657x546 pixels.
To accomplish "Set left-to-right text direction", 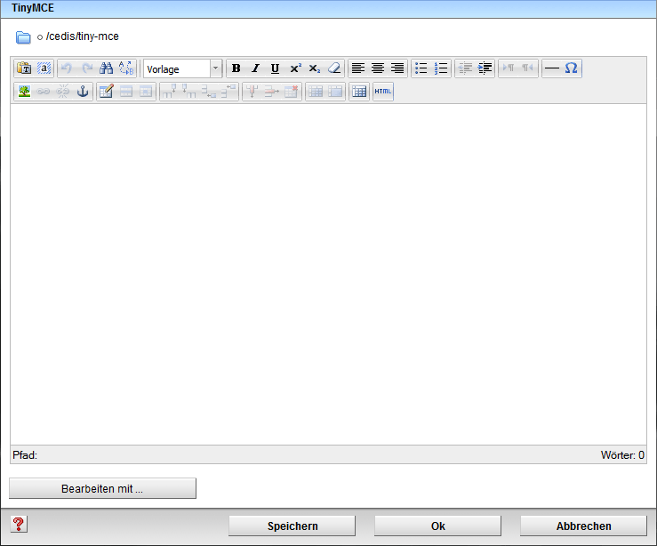I will point(509,68).
